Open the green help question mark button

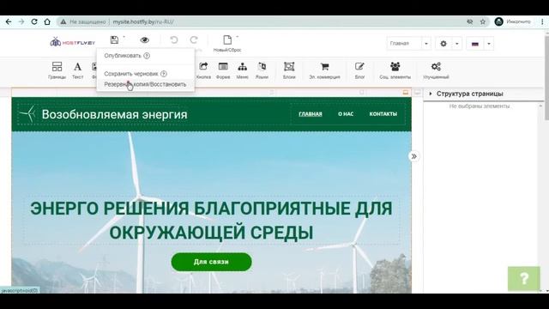(524, 278)
